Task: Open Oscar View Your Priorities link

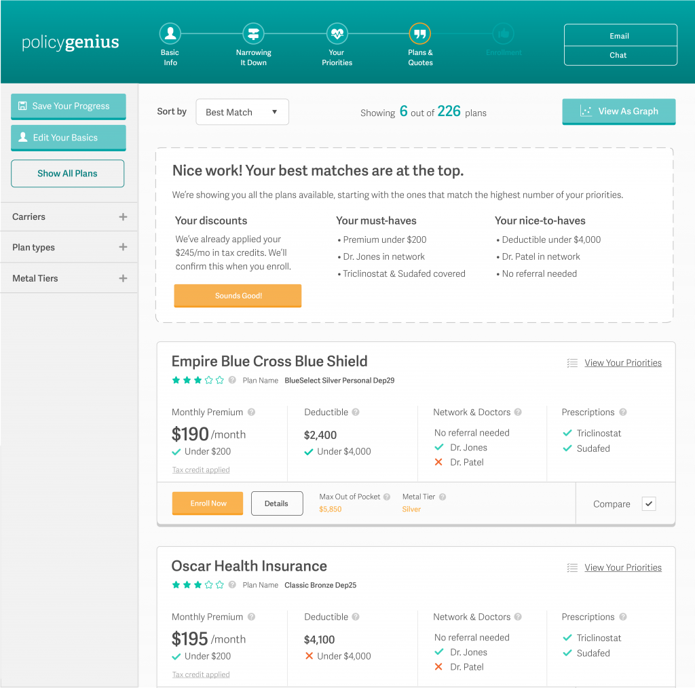Action: 623,568
